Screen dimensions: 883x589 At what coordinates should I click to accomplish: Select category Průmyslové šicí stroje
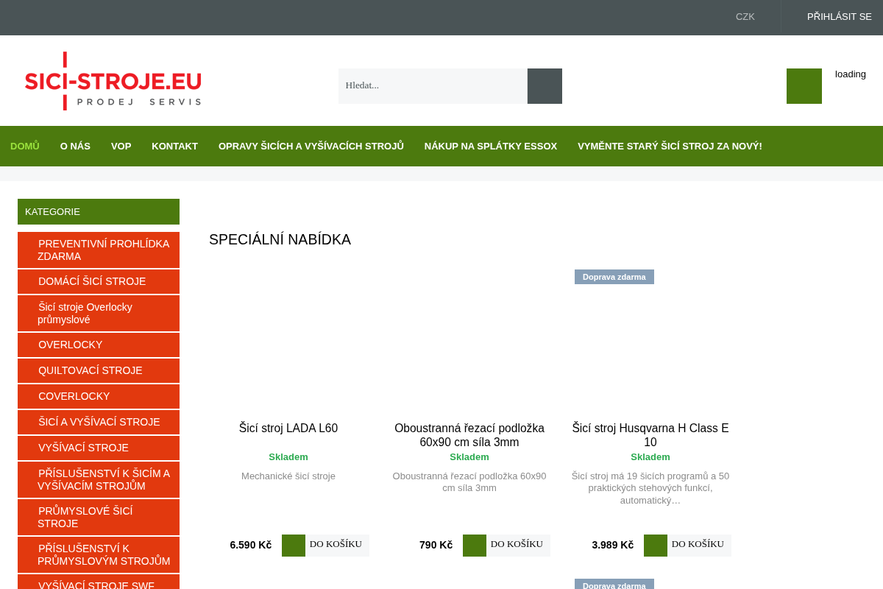click(99, 517)
